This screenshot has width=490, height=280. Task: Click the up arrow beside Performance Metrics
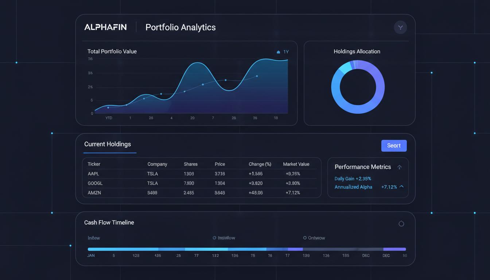coord(399,167)
